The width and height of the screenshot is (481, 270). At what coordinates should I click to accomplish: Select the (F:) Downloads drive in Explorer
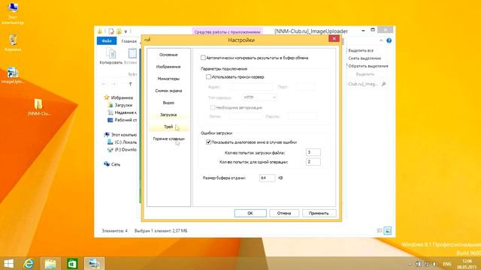122,150
